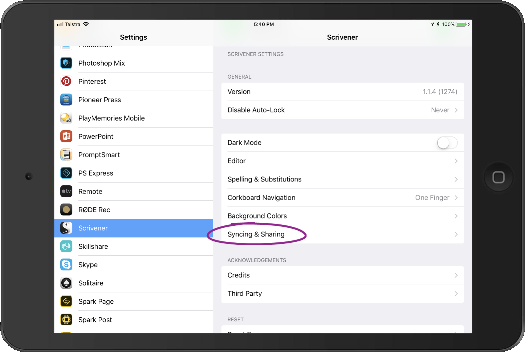Image resolution: width=525 pixels, height=352 pixels.
Task: Tap the Pioneer Press app icon
Action: coord(66,100)
